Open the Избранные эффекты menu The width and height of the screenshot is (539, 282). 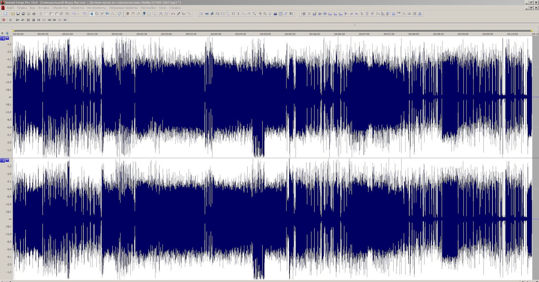point(123,8)
